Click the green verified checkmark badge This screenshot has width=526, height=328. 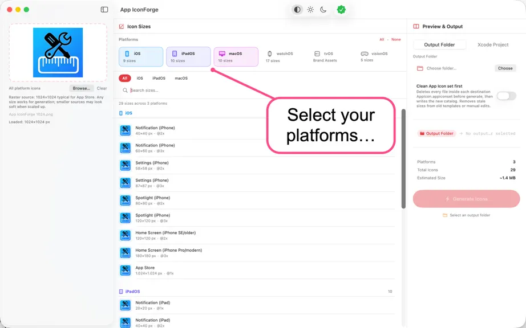(x=341, y=10)
